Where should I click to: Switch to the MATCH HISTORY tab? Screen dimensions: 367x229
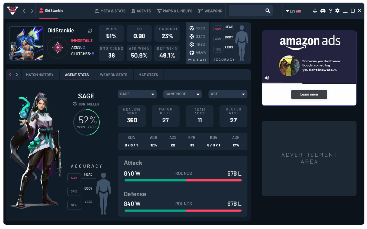coord(39,75)
